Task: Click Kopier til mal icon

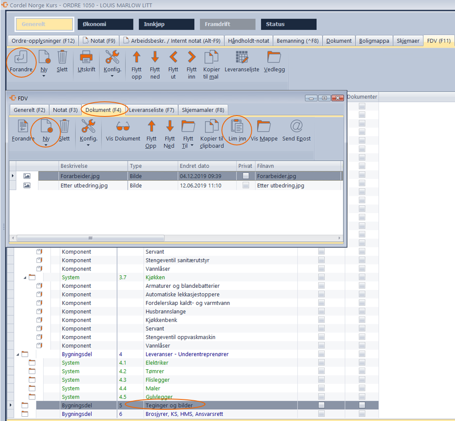Action: (212, 57)
